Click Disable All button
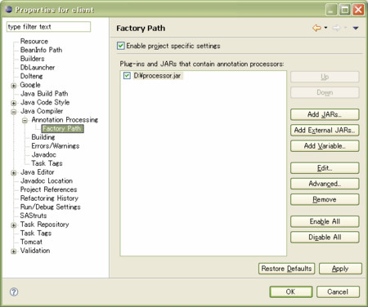368x307 pixels. point(325,238)
